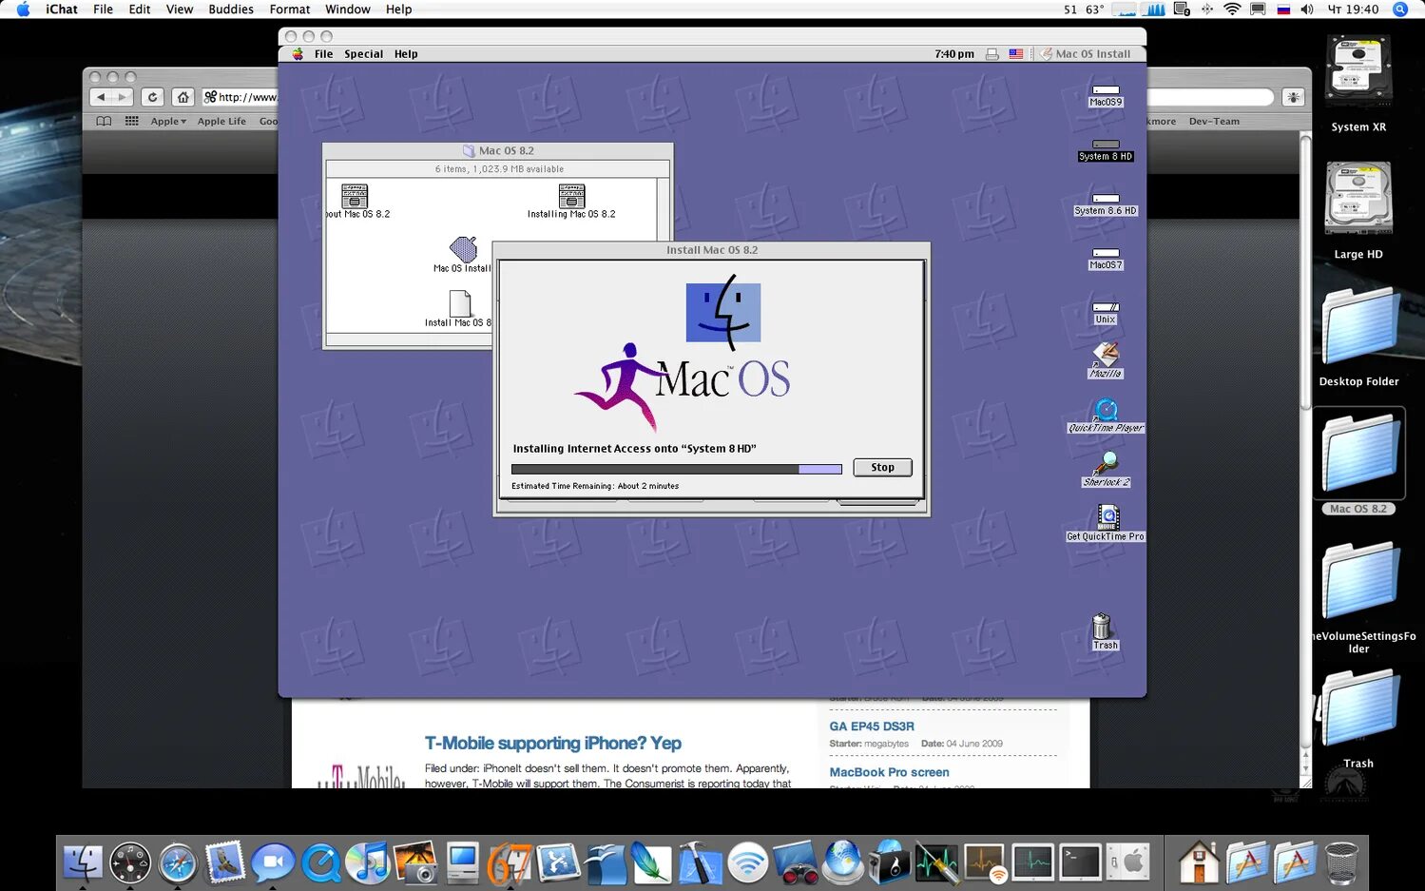Viewport: 1425px width, 891px height.
Task: Open the iChat menu
Action: 62,10
